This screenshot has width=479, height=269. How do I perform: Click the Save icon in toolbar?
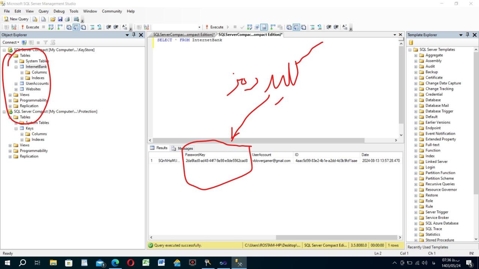pos(60,19)
